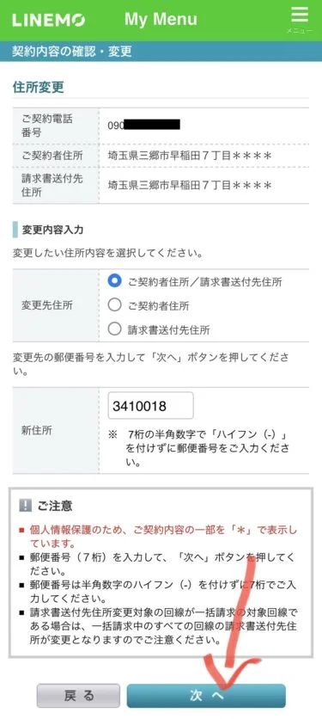The width and height of the screenshot is (322, 719).
Task: Select the ご契約者住所 radio option
Action: click(114, 305)
